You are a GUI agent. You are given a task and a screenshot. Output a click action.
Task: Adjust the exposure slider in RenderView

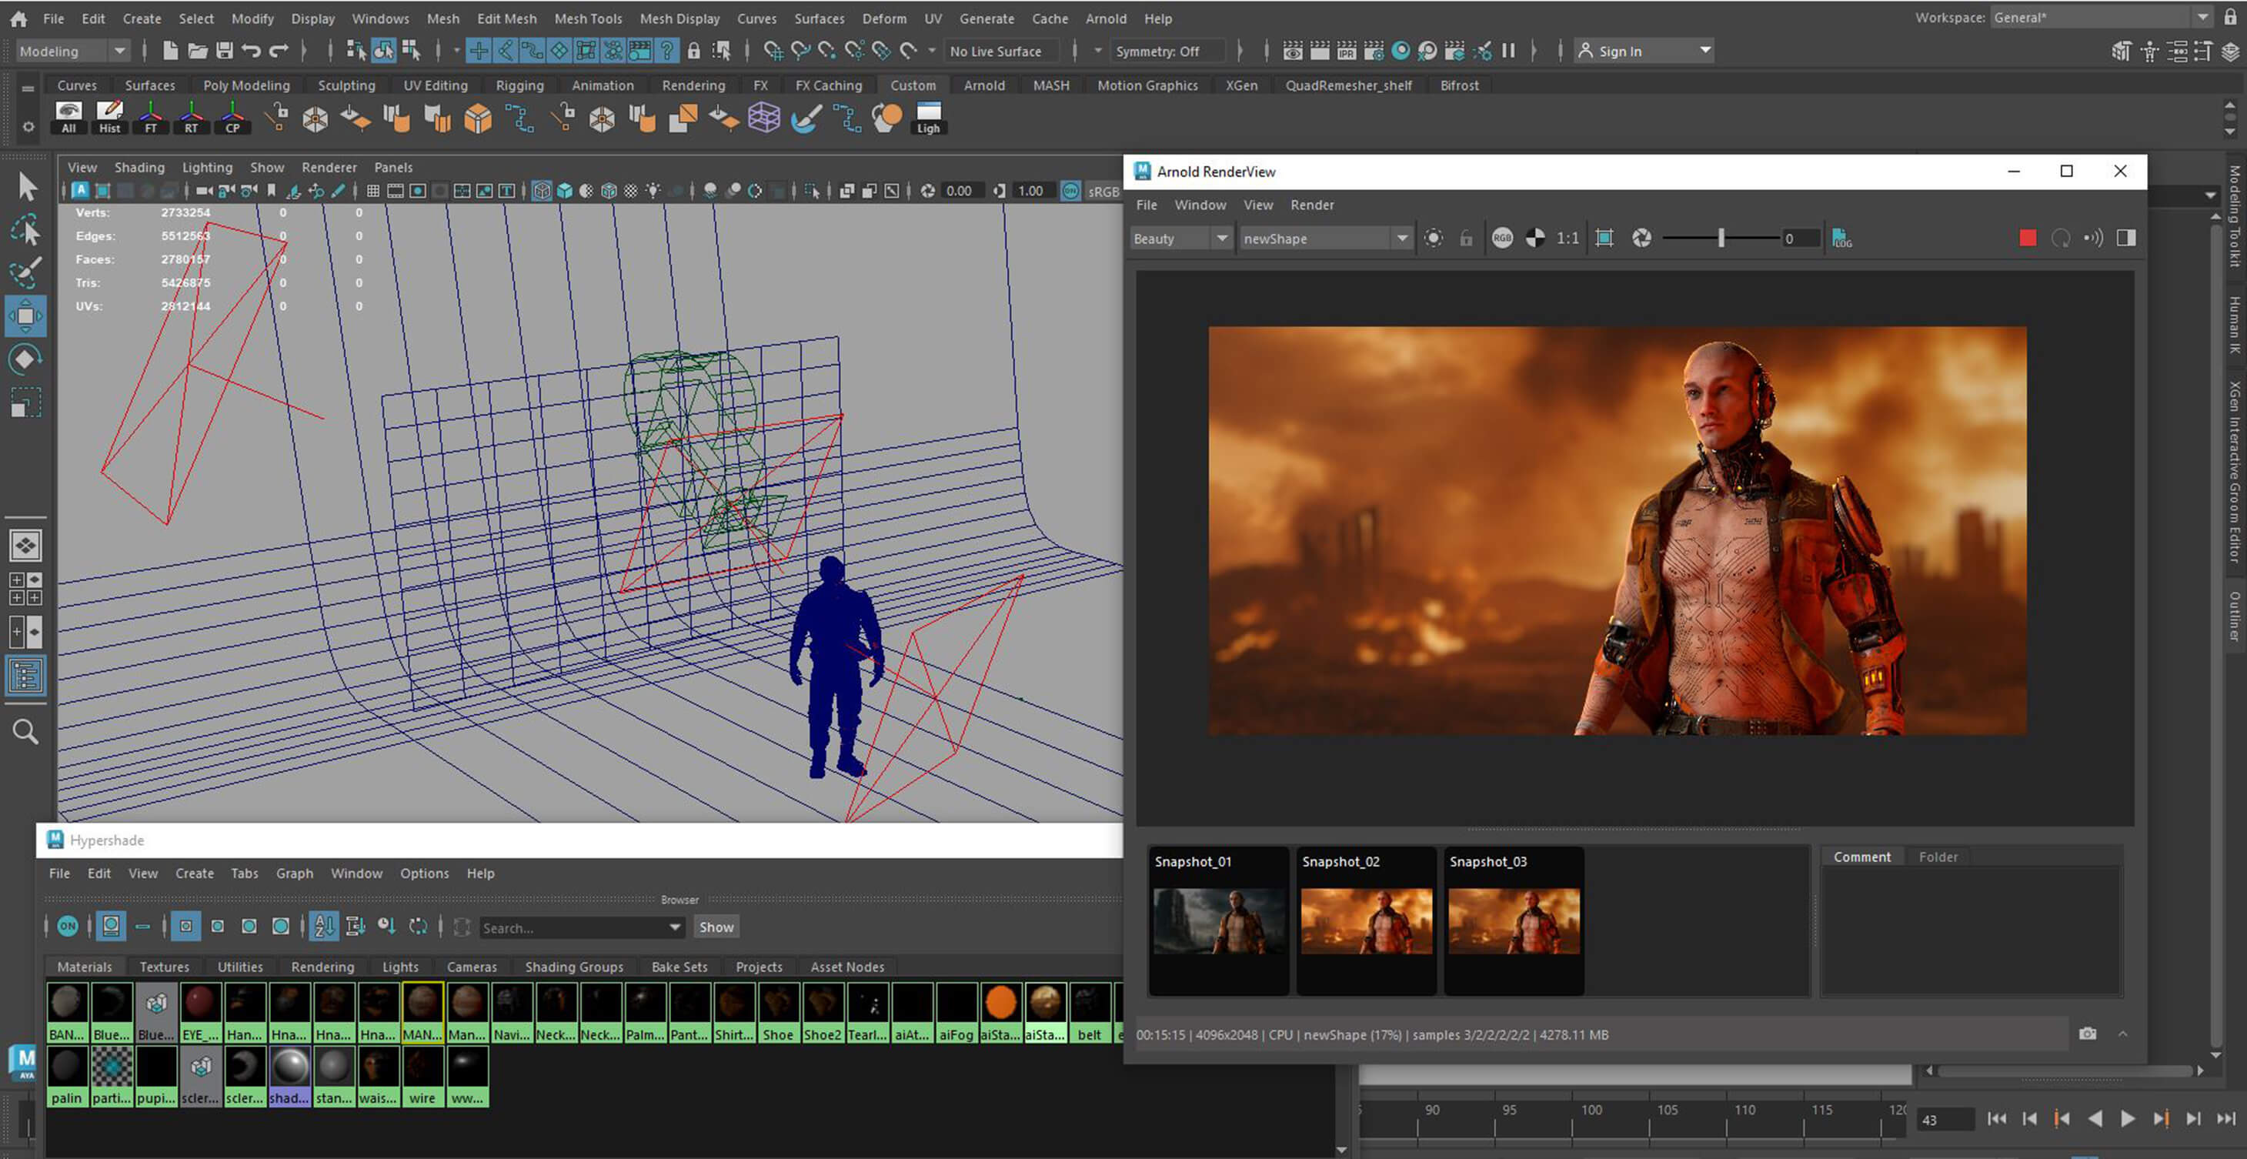pyautogui.click(x=1721, y=238)
